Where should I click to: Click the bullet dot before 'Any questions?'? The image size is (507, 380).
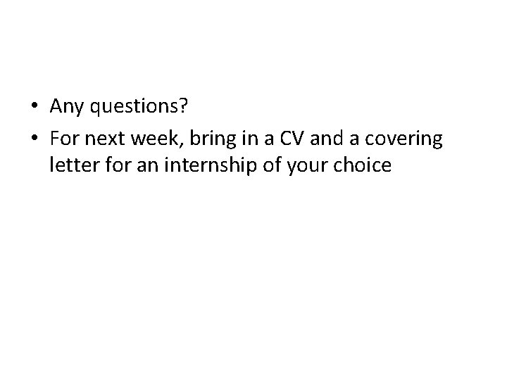pyautogui.click(x=35, y=106)
